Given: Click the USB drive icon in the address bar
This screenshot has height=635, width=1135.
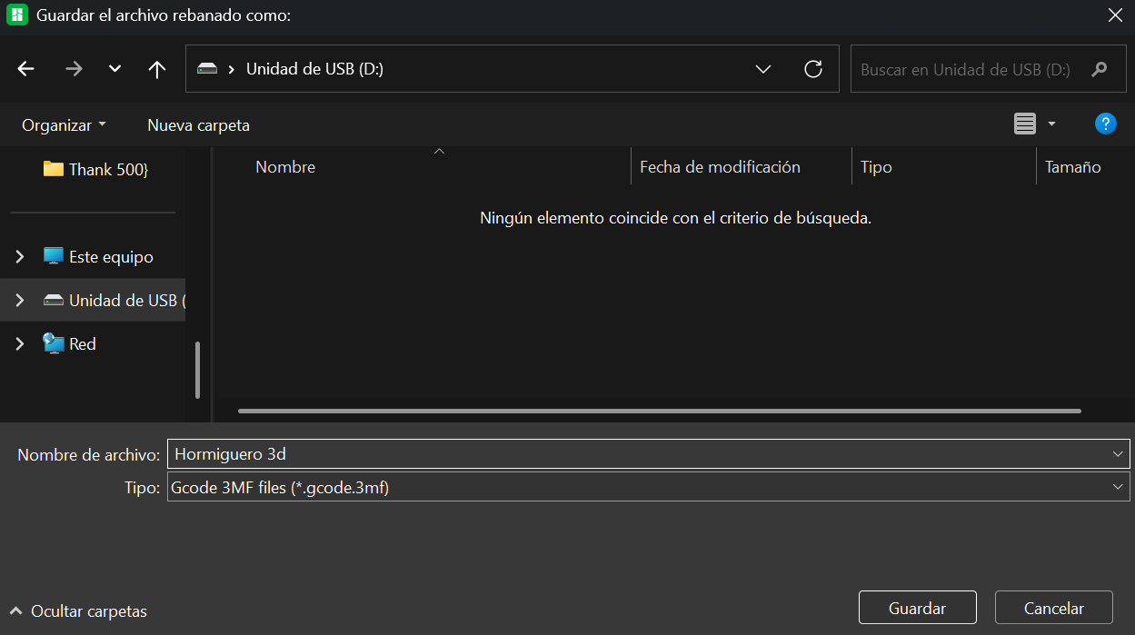Looking at the screenshot, I should pyautogui.click(x=210, y=66).
